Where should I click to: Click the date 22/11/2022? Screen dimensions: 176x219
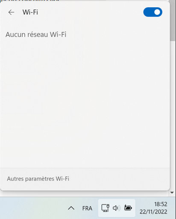(x=153, y=212)
